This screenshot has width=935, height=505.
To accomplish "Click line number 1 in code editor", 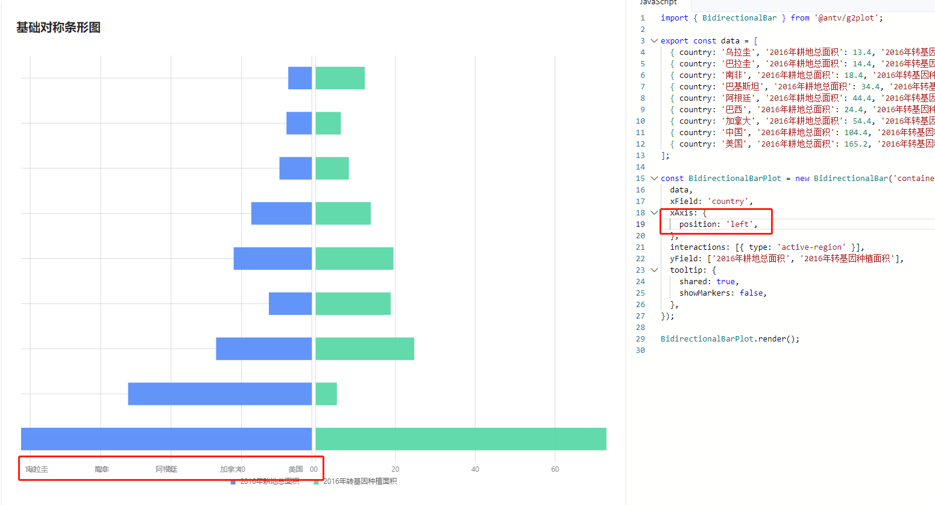I will pos(641,17).
